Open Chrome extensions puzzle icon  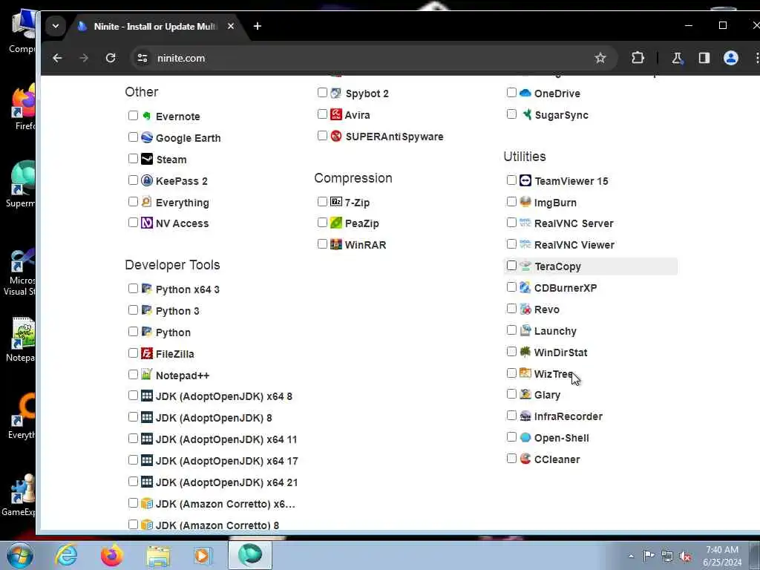pos(638,58)
